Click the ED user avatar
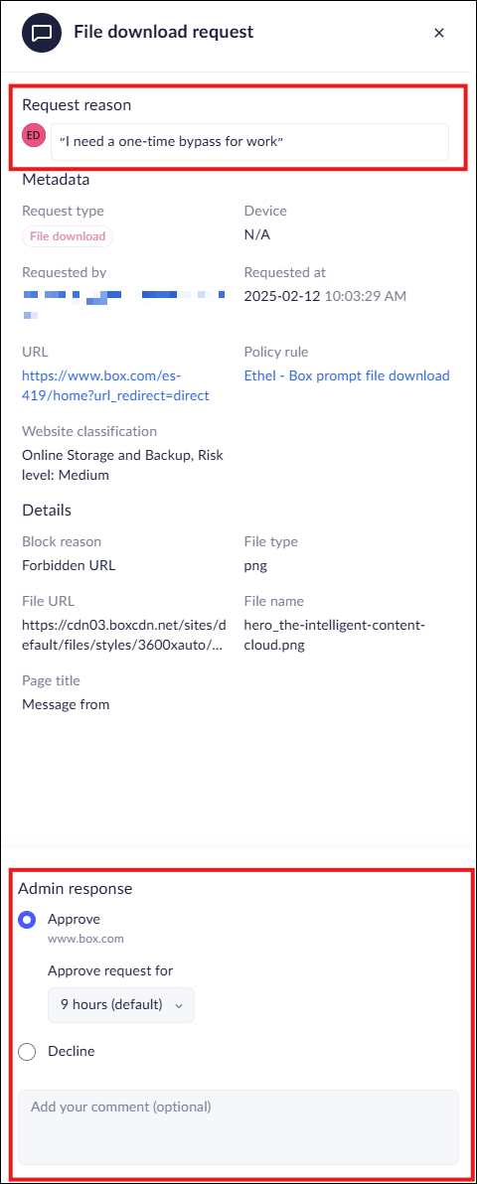This screenshot has width=477, height=1184. coord(34,135)
